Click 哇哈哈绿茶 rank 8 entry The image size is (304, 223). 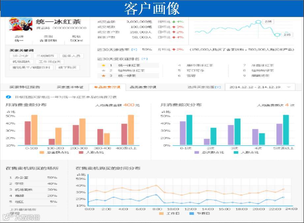tap(262, 70)
